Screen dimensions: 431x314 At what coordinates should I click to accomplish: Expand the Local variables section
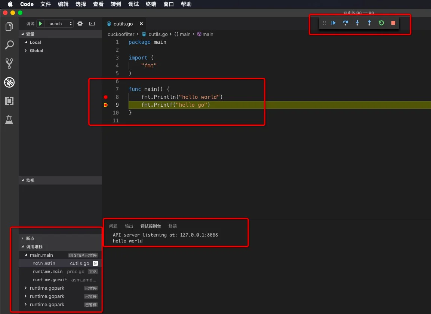(35, 43)
